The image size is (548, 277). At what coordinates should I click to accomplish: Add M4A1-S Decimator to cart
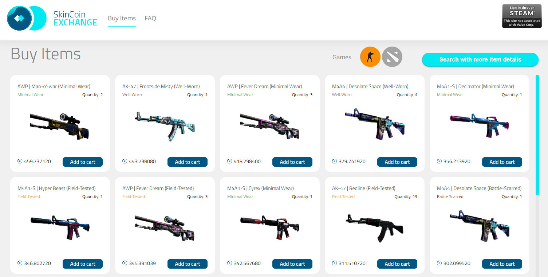502,162
